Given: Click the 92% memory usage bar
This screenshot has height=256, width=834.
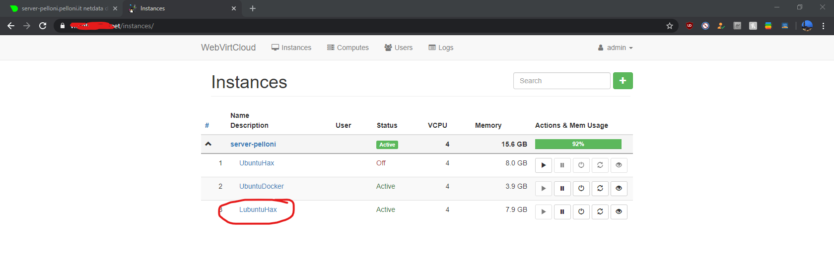Looking at the screenshot, I should click(578, 144).
